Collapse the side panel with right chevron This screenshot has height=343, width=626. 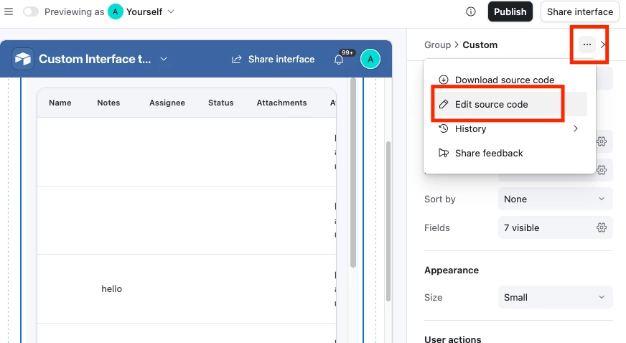click(603, 44)
